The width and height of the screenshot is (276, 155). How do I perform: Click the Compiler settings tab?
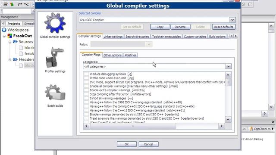pos(90,36)
